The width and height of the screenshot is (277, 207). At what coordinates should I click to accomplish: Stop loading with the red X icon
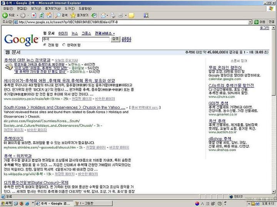[34, 15]
